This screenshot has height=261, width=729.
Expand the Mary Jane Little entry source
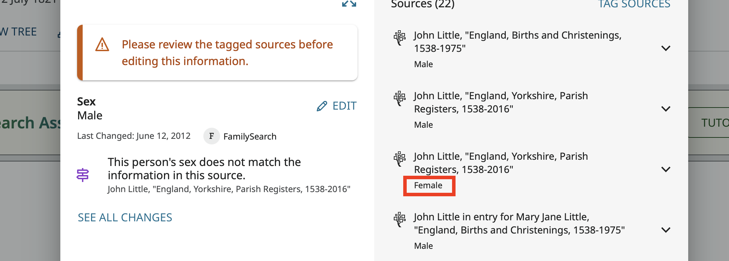click(666, 230)
